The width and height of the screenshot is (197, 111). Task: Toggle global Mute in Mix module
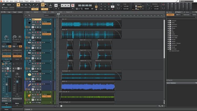[101, 4]
